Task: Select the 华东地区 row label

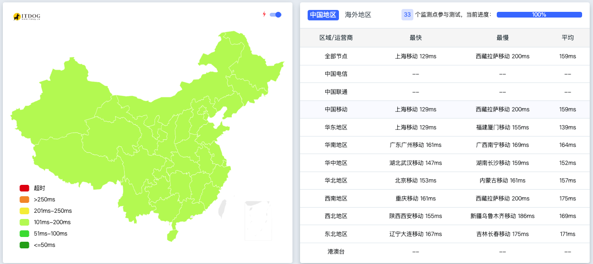Action: 336,127
